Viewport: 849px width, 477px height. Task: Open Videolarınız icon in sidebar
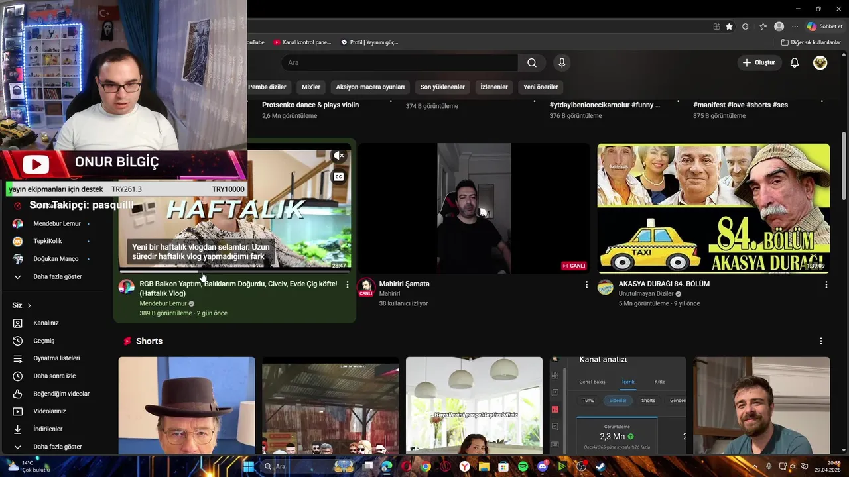[18, 411]
